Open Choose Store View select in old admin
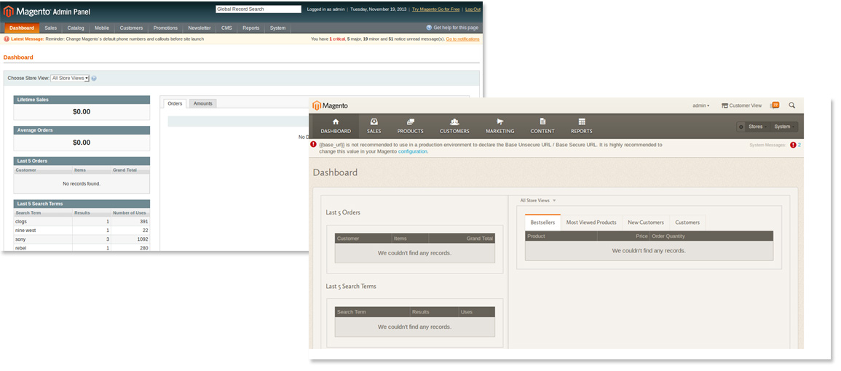This screenshot has height=371, width=841. 70,79
